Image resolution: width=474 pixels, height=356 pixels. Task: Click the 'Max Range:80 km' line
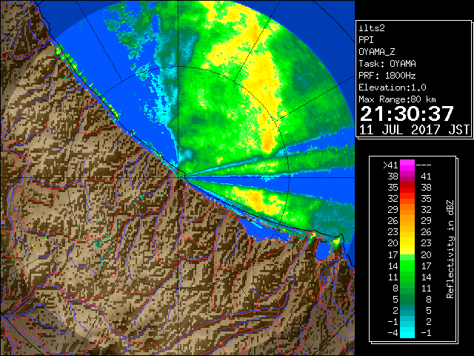pyautogui.click(x=397, y=99)
